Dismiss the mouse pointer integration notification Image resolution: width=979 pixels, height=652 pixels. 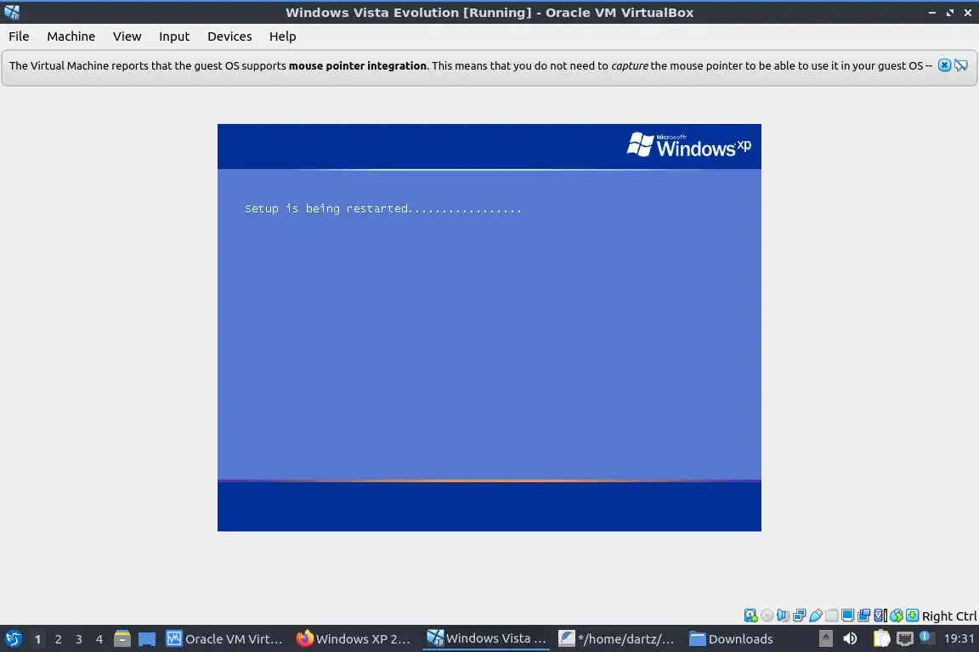click(944, 65)
